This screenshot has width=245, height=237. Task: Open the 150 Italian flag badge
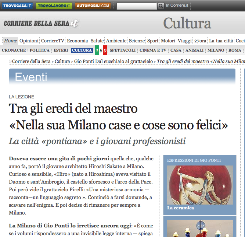click(x=101, y=50)
